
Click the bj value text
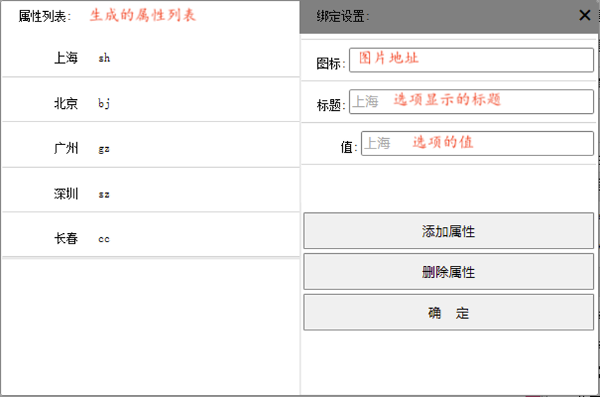(x=104, y=103)
